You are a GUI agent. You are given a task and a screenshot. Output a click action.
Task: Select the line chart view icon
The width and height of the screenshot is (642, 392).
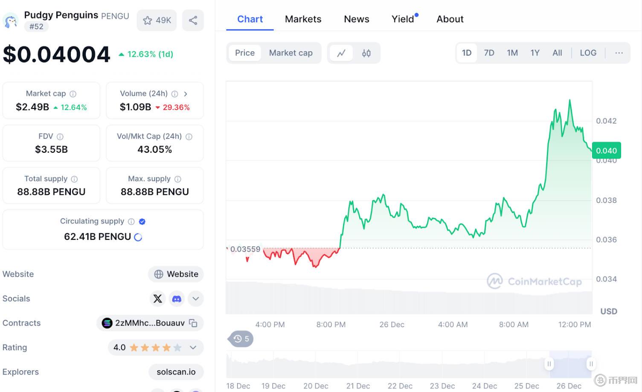[x=341, y=53]
